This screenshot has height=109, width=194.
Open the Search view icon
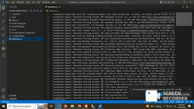tap(3, 15)
